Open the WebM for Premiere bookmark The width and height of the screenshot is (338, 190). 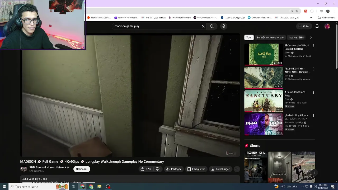point(180,18)
